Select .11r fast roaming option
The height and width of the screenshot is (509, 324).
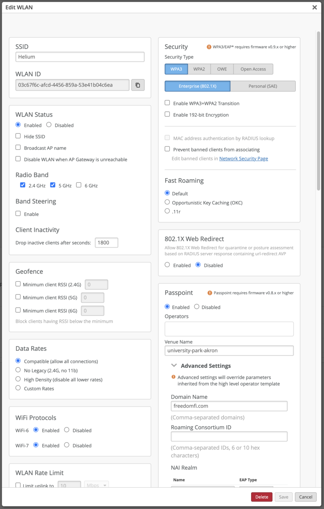[x=167, y=211]
